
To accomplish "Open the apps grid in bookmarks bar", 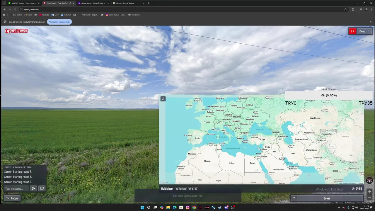I will [4, 15].
